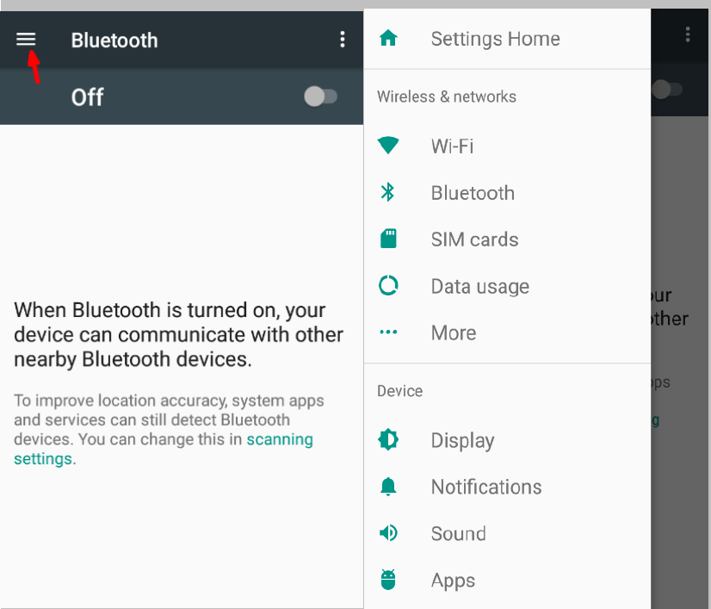Open the hamburger navigation menu
The width and height of the screenshot is (711, 609).
click(x=26, y=40)
